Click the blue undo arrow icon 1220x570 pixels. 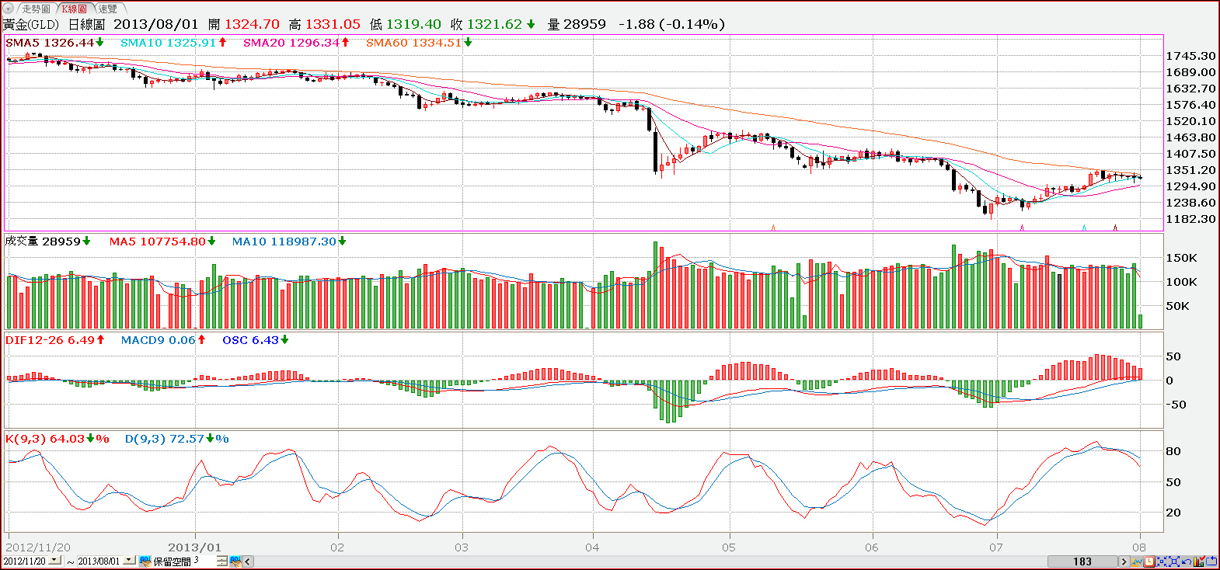[1187, 561]
